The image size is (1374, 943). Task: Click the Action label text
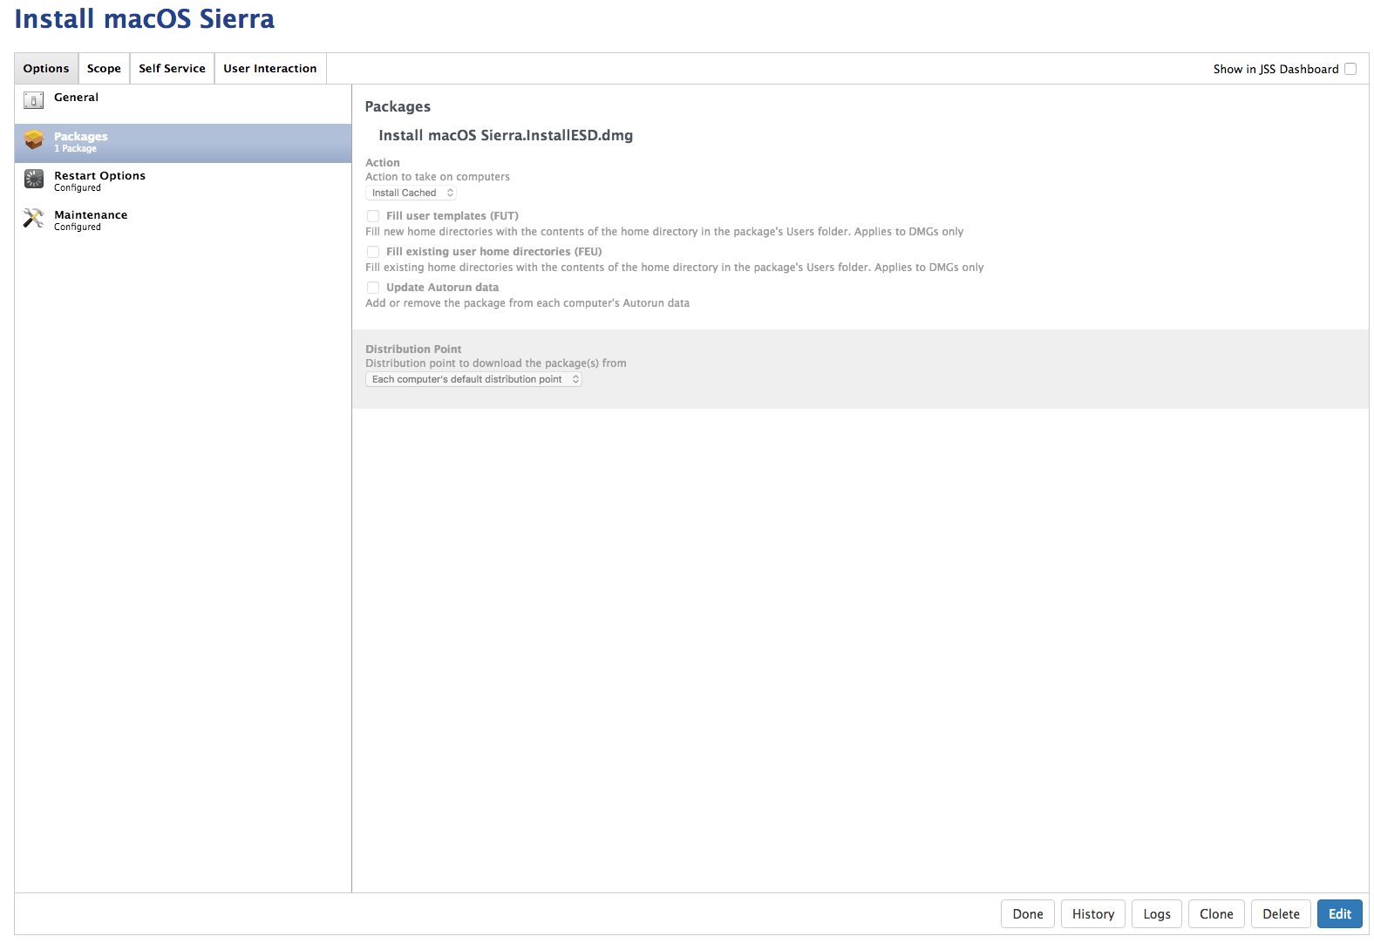pos(383,162)
